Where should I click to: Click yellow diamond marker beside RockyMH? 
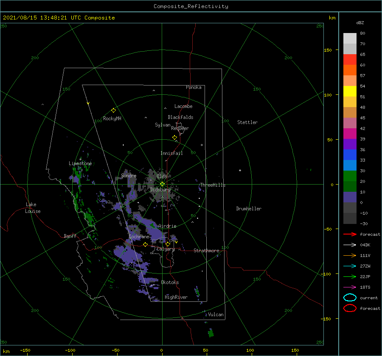[113, 110]
